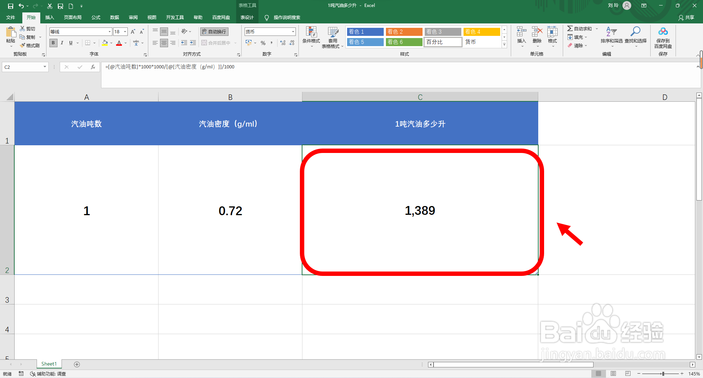Add a new sheet with plus button
703x378 pixels.
(x=77, y=364)
